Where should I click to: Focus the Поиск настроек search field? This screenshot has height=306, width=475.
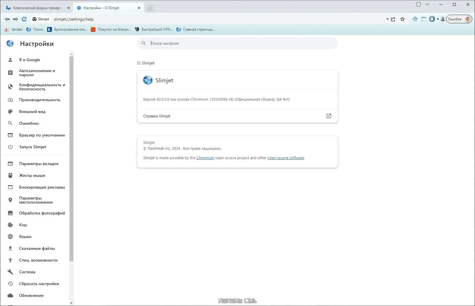pyautogui.click(x=237, y=43)
